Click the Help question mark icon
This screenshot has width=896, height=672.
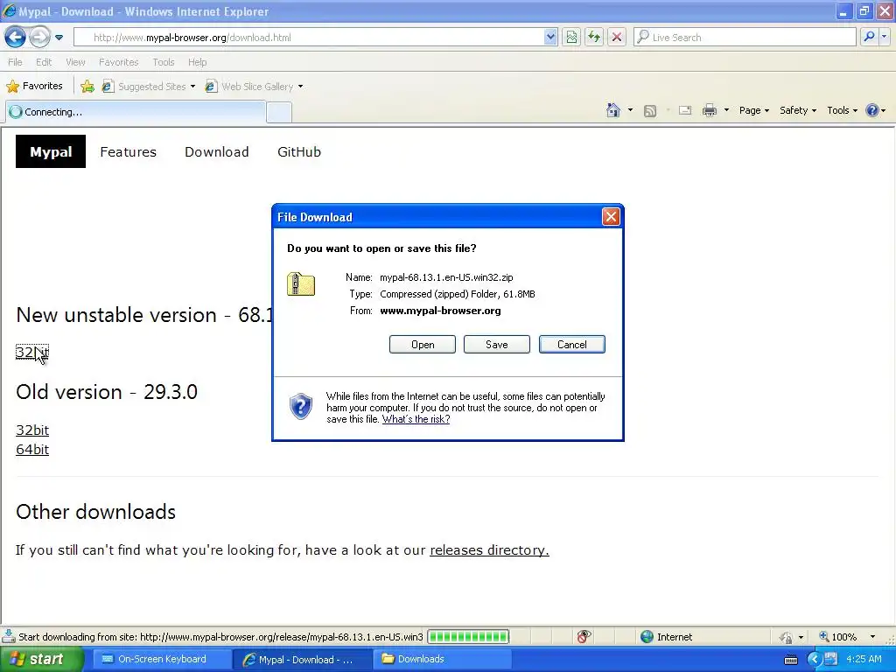tap(872, 110)
